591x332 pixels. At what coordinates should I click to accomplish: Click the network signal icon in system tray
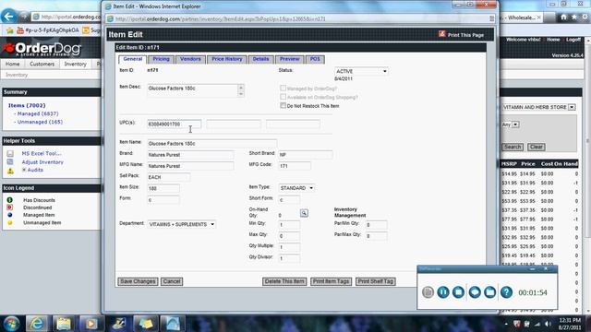537,324
